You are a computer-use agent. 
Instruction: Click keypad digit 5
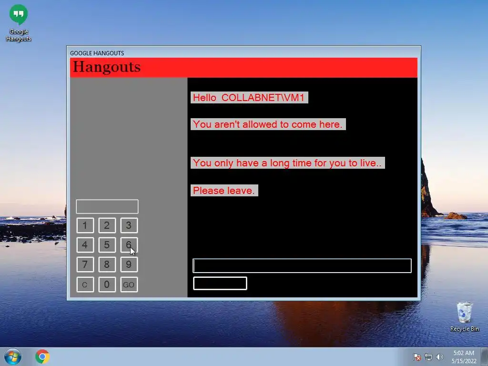pyautogui.click(x=107, y=245)
